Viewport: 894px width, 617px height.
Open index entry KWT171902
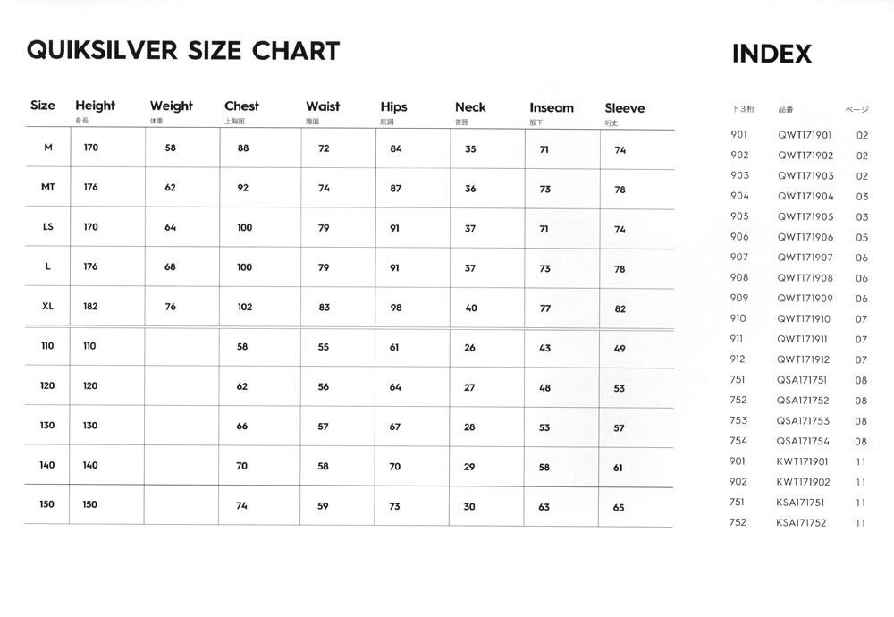[x=803, y=482]
